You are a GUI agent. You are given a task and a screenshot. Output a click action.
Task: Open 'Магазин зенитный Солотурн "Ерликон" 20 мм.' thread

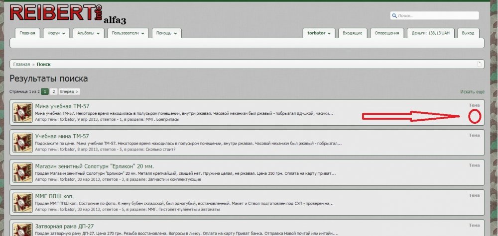(94, 166)
